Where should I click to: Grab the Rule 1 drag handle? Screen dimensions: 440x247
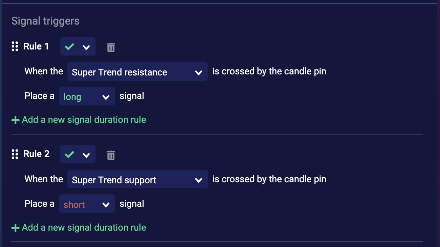point(15,46)
